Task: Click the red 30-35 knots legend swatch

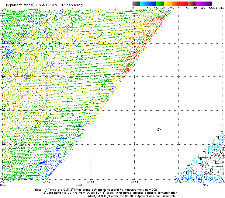Action: [x=184, y=4]
